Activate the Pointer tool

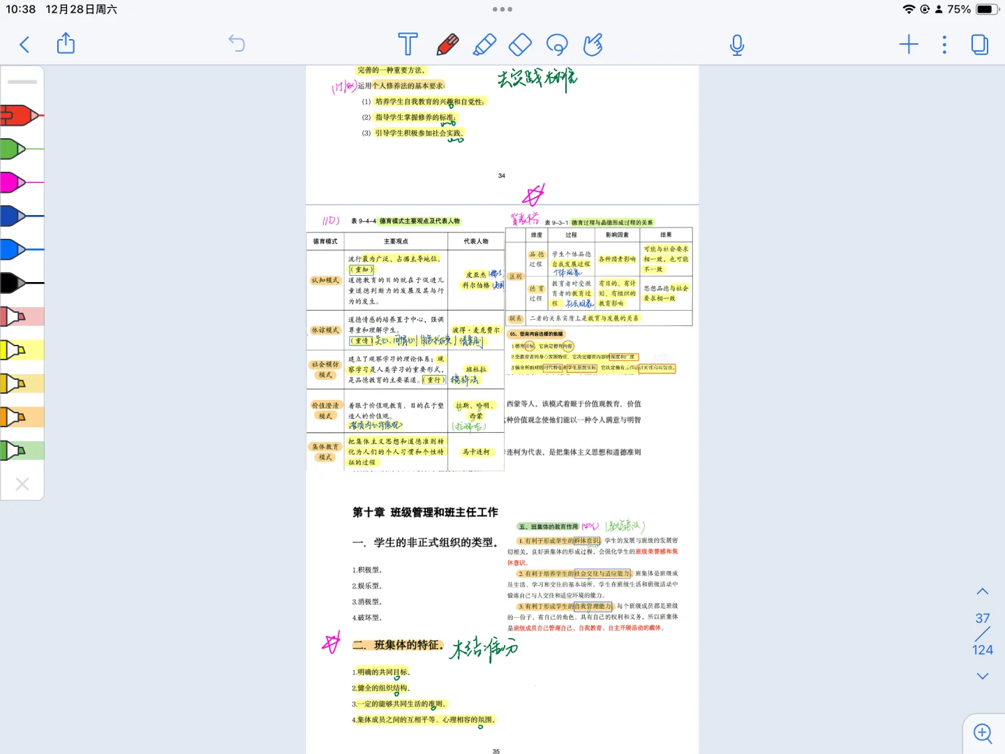[594, 44]
